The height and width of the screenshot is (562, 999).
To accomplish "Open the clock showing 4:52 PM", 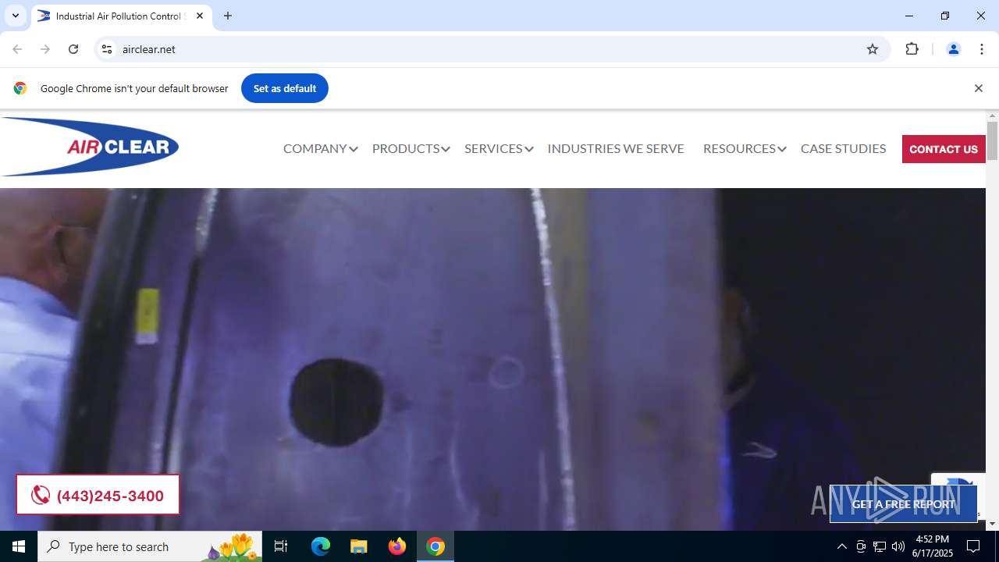I will click(933, 546).
